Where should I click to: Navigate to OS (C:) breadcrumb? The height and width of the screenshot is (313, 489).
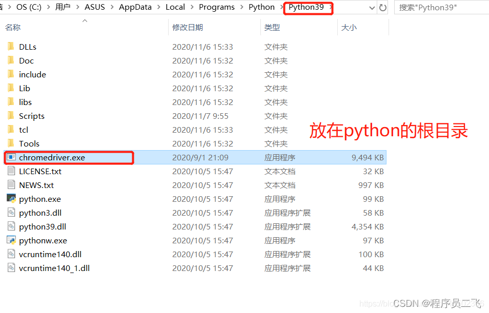29,7
